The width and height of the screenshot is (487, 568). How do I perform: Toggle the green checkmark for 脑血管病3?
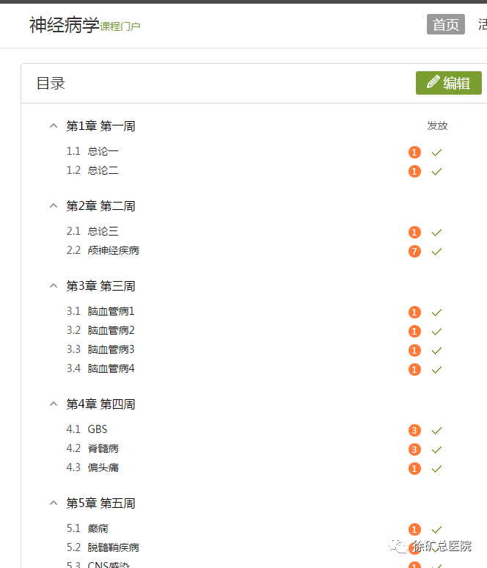tap(436, 351)
